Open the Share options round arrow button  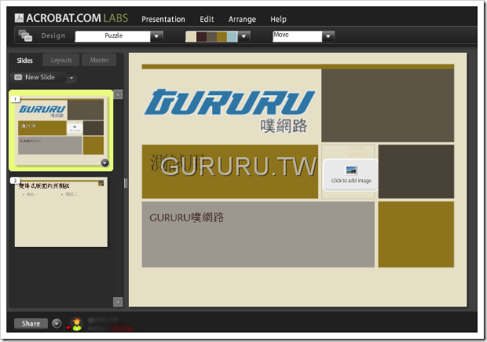57,324
